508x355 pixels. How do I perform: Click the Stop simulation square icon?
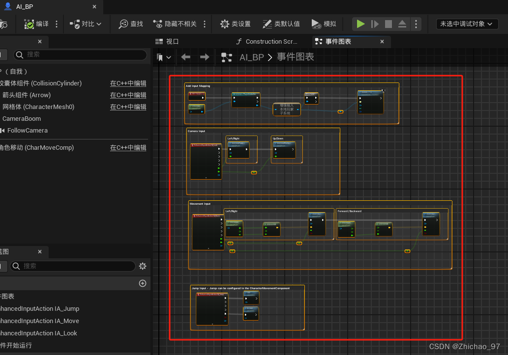(388, 24)
